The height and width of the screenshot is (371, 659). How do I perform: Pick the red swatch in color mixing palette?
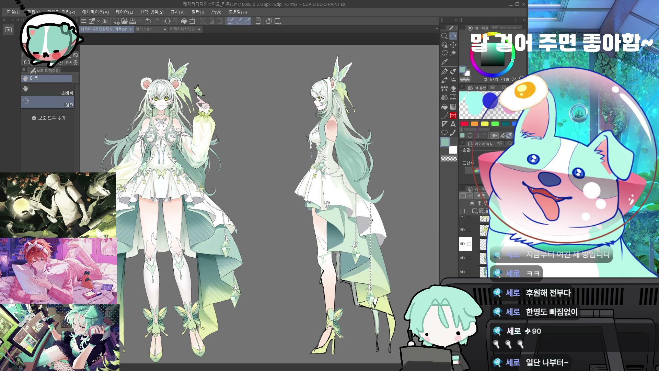464,124
